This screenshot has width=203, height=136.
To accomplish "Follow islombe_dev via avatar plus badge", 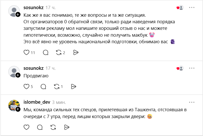I will pyautogui.click(x=18, y=109).
